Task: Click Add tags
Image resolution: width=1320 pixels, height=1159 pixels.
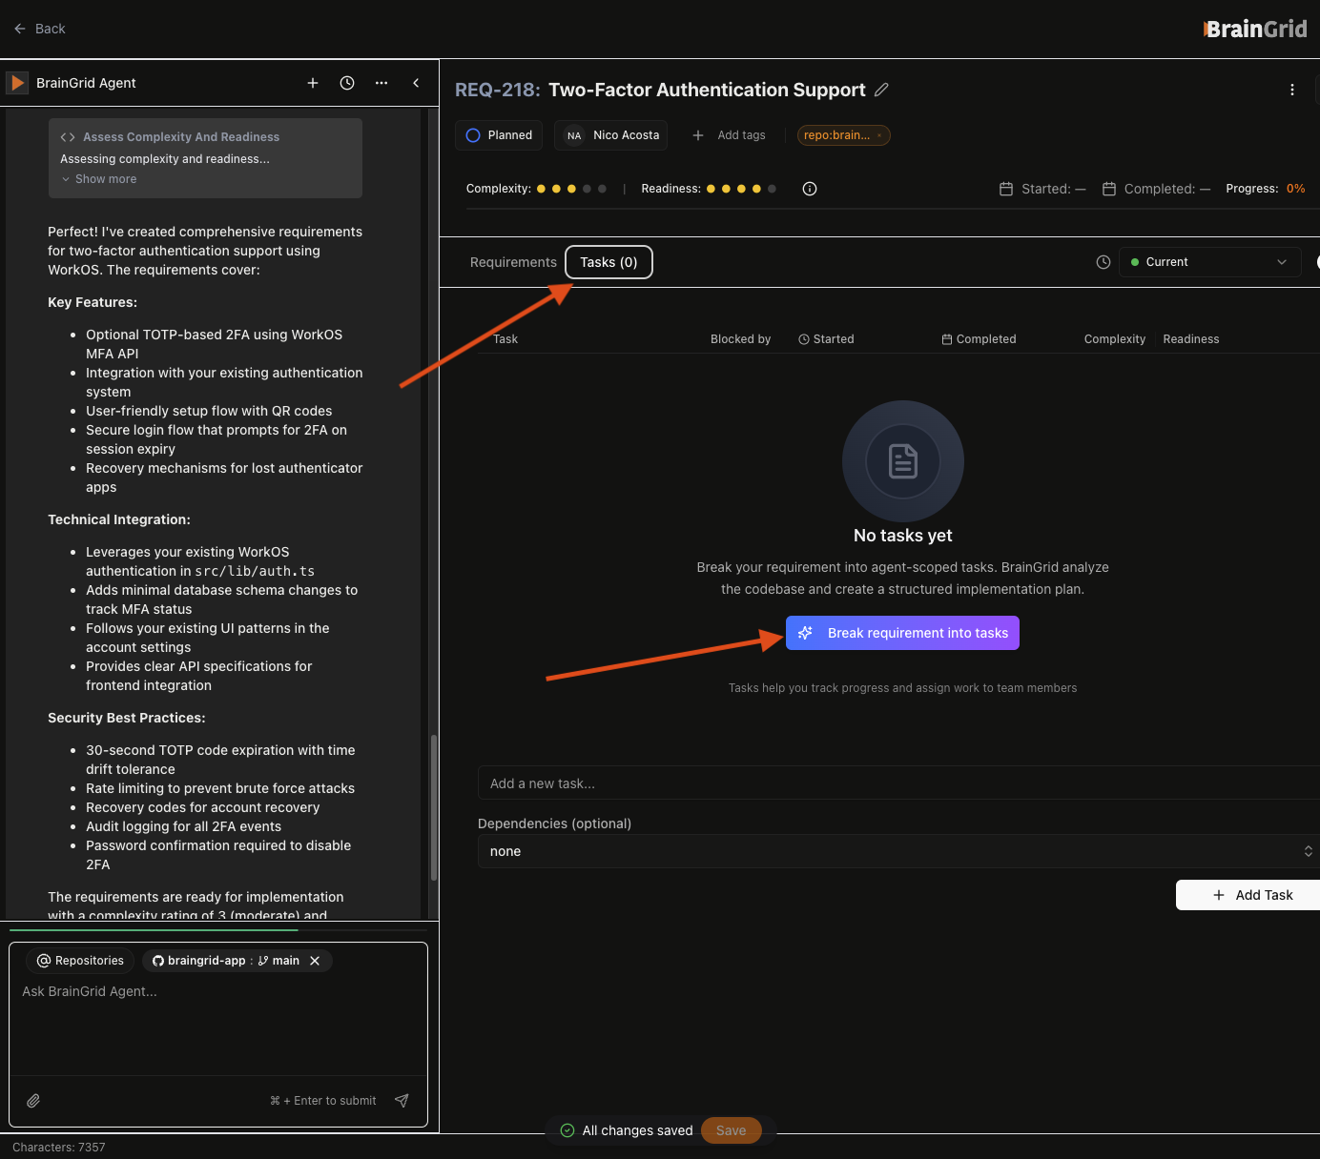Action: 729,135
